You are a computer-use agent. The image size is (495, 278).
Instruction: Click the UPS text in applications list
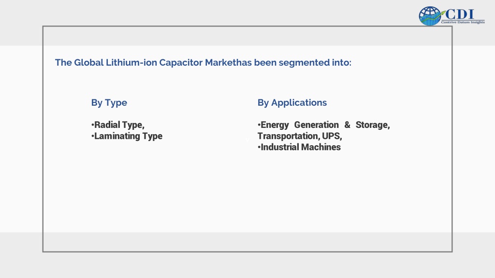click(332, 136)
